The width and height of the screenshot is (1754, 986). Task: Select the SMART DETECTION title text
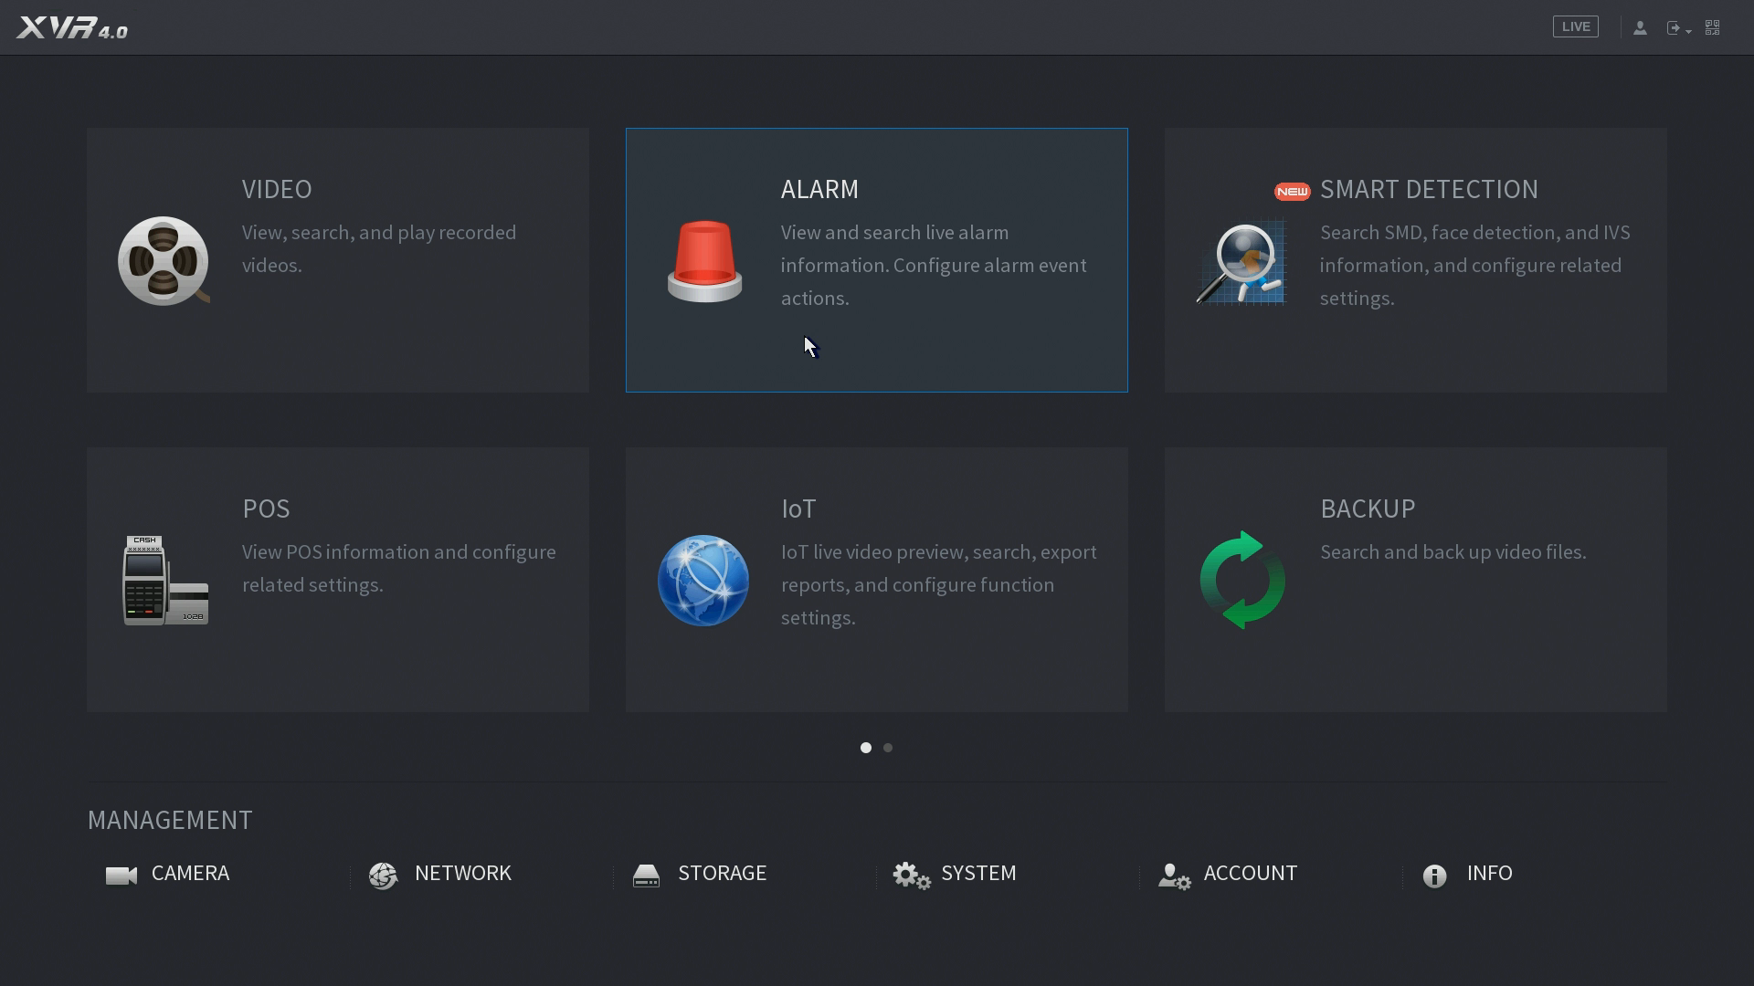pos(1429,189)
